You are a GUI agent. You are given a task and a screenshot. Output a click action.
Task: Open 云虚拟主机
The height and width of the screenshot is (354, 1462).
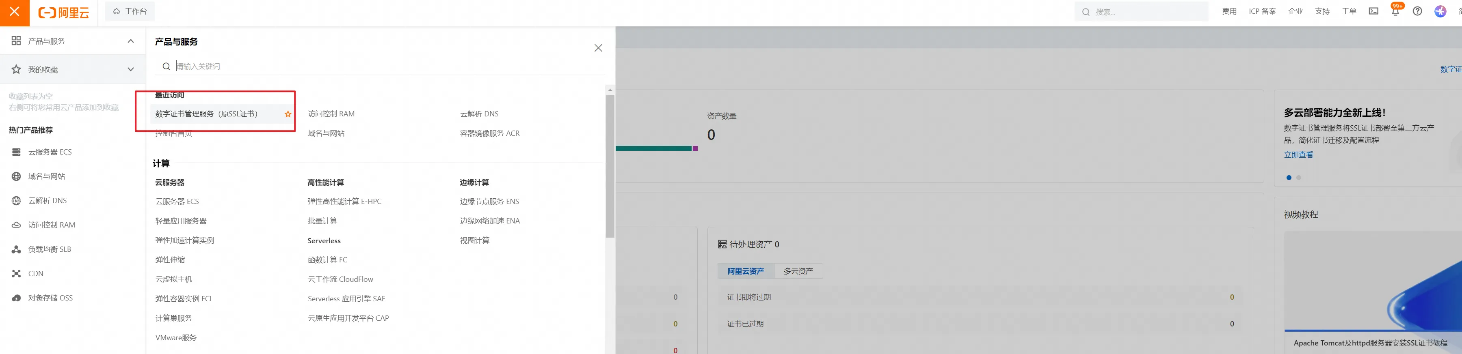click(174, 279)
